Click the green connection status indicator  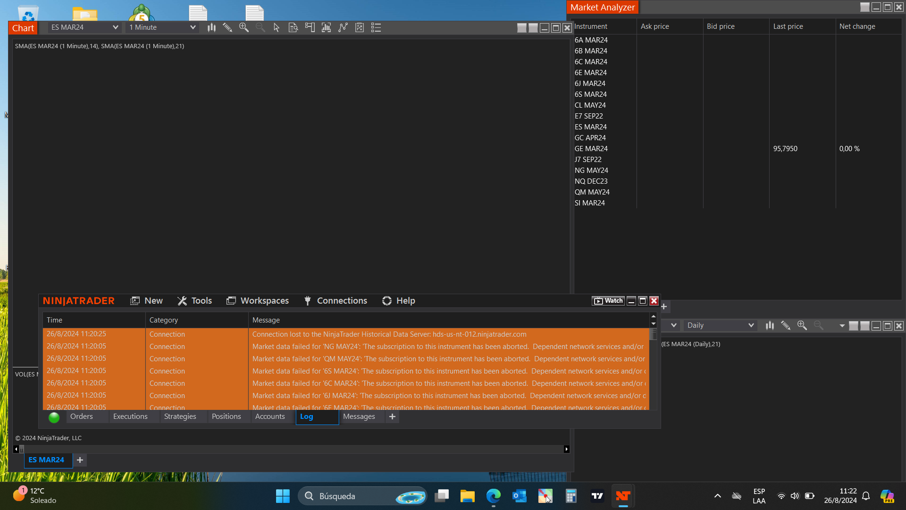(54, 417)
